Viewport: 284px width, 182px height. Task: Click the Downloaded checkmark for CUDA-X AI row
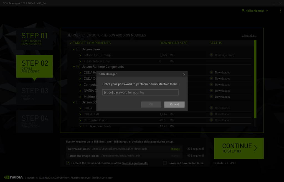[211, 114]
